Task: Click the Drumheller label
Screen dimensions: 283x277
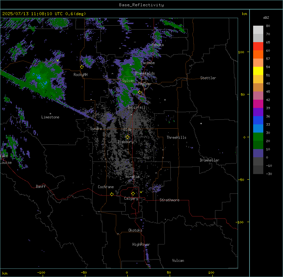Action: pos(209,160)
